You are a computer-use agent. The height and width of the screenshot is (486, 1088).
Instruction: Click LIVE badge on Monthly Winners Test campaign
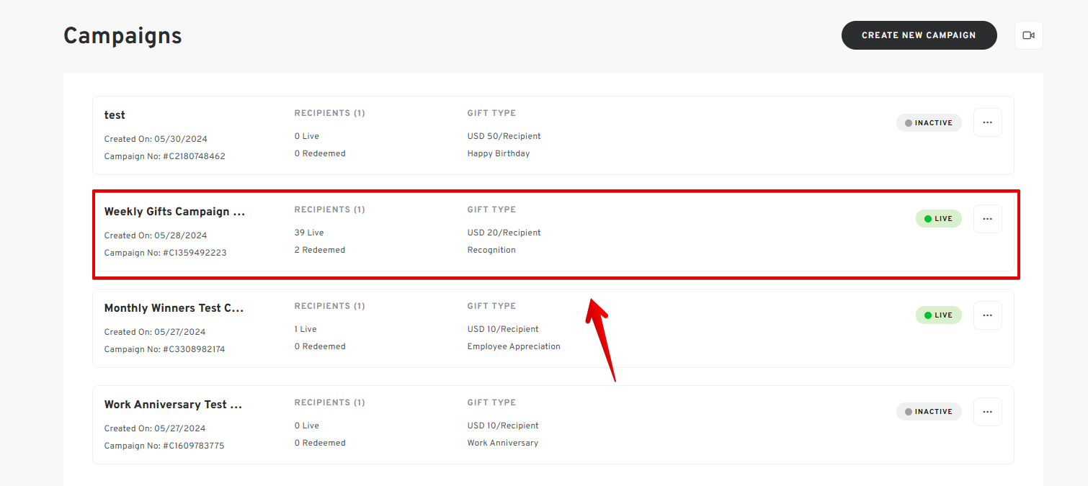938,315
